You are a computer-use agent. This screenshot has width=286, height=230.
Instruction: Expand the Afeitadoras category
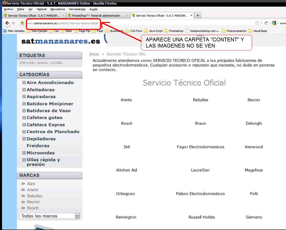point(24,90)
